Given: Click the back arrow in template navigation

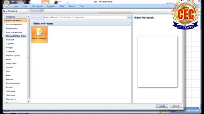Looking at the screenshot, I should coord(34,17).
